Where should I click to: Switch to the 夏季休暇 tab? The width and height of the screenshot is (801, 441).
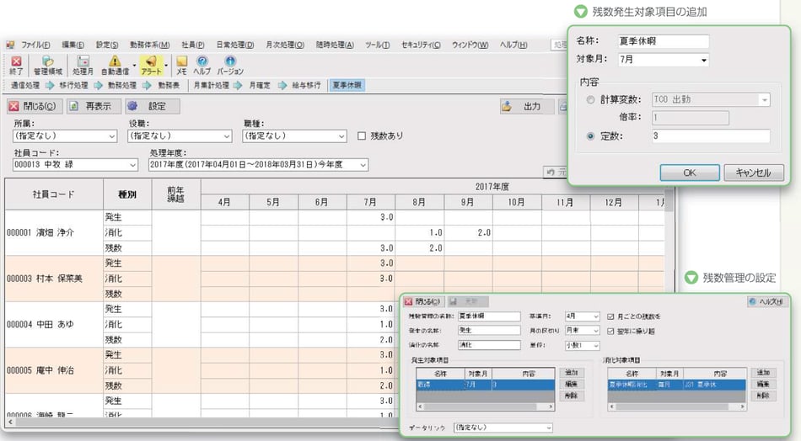coord(347,85)
